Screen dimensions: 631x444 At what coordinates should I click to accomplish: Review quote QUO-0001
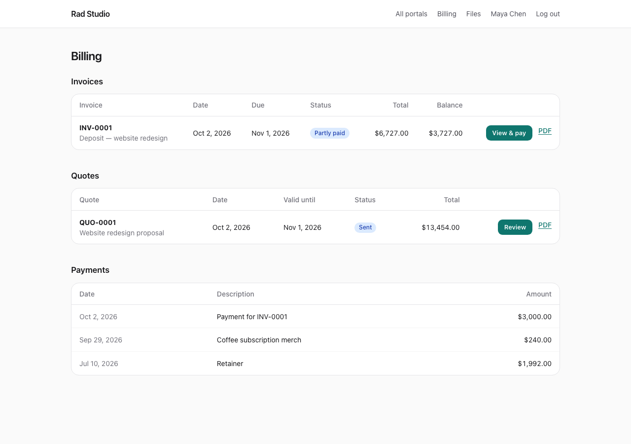point(515,227)
